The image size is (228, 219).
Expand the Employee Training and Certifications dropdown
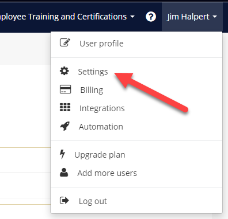point(67,17)
